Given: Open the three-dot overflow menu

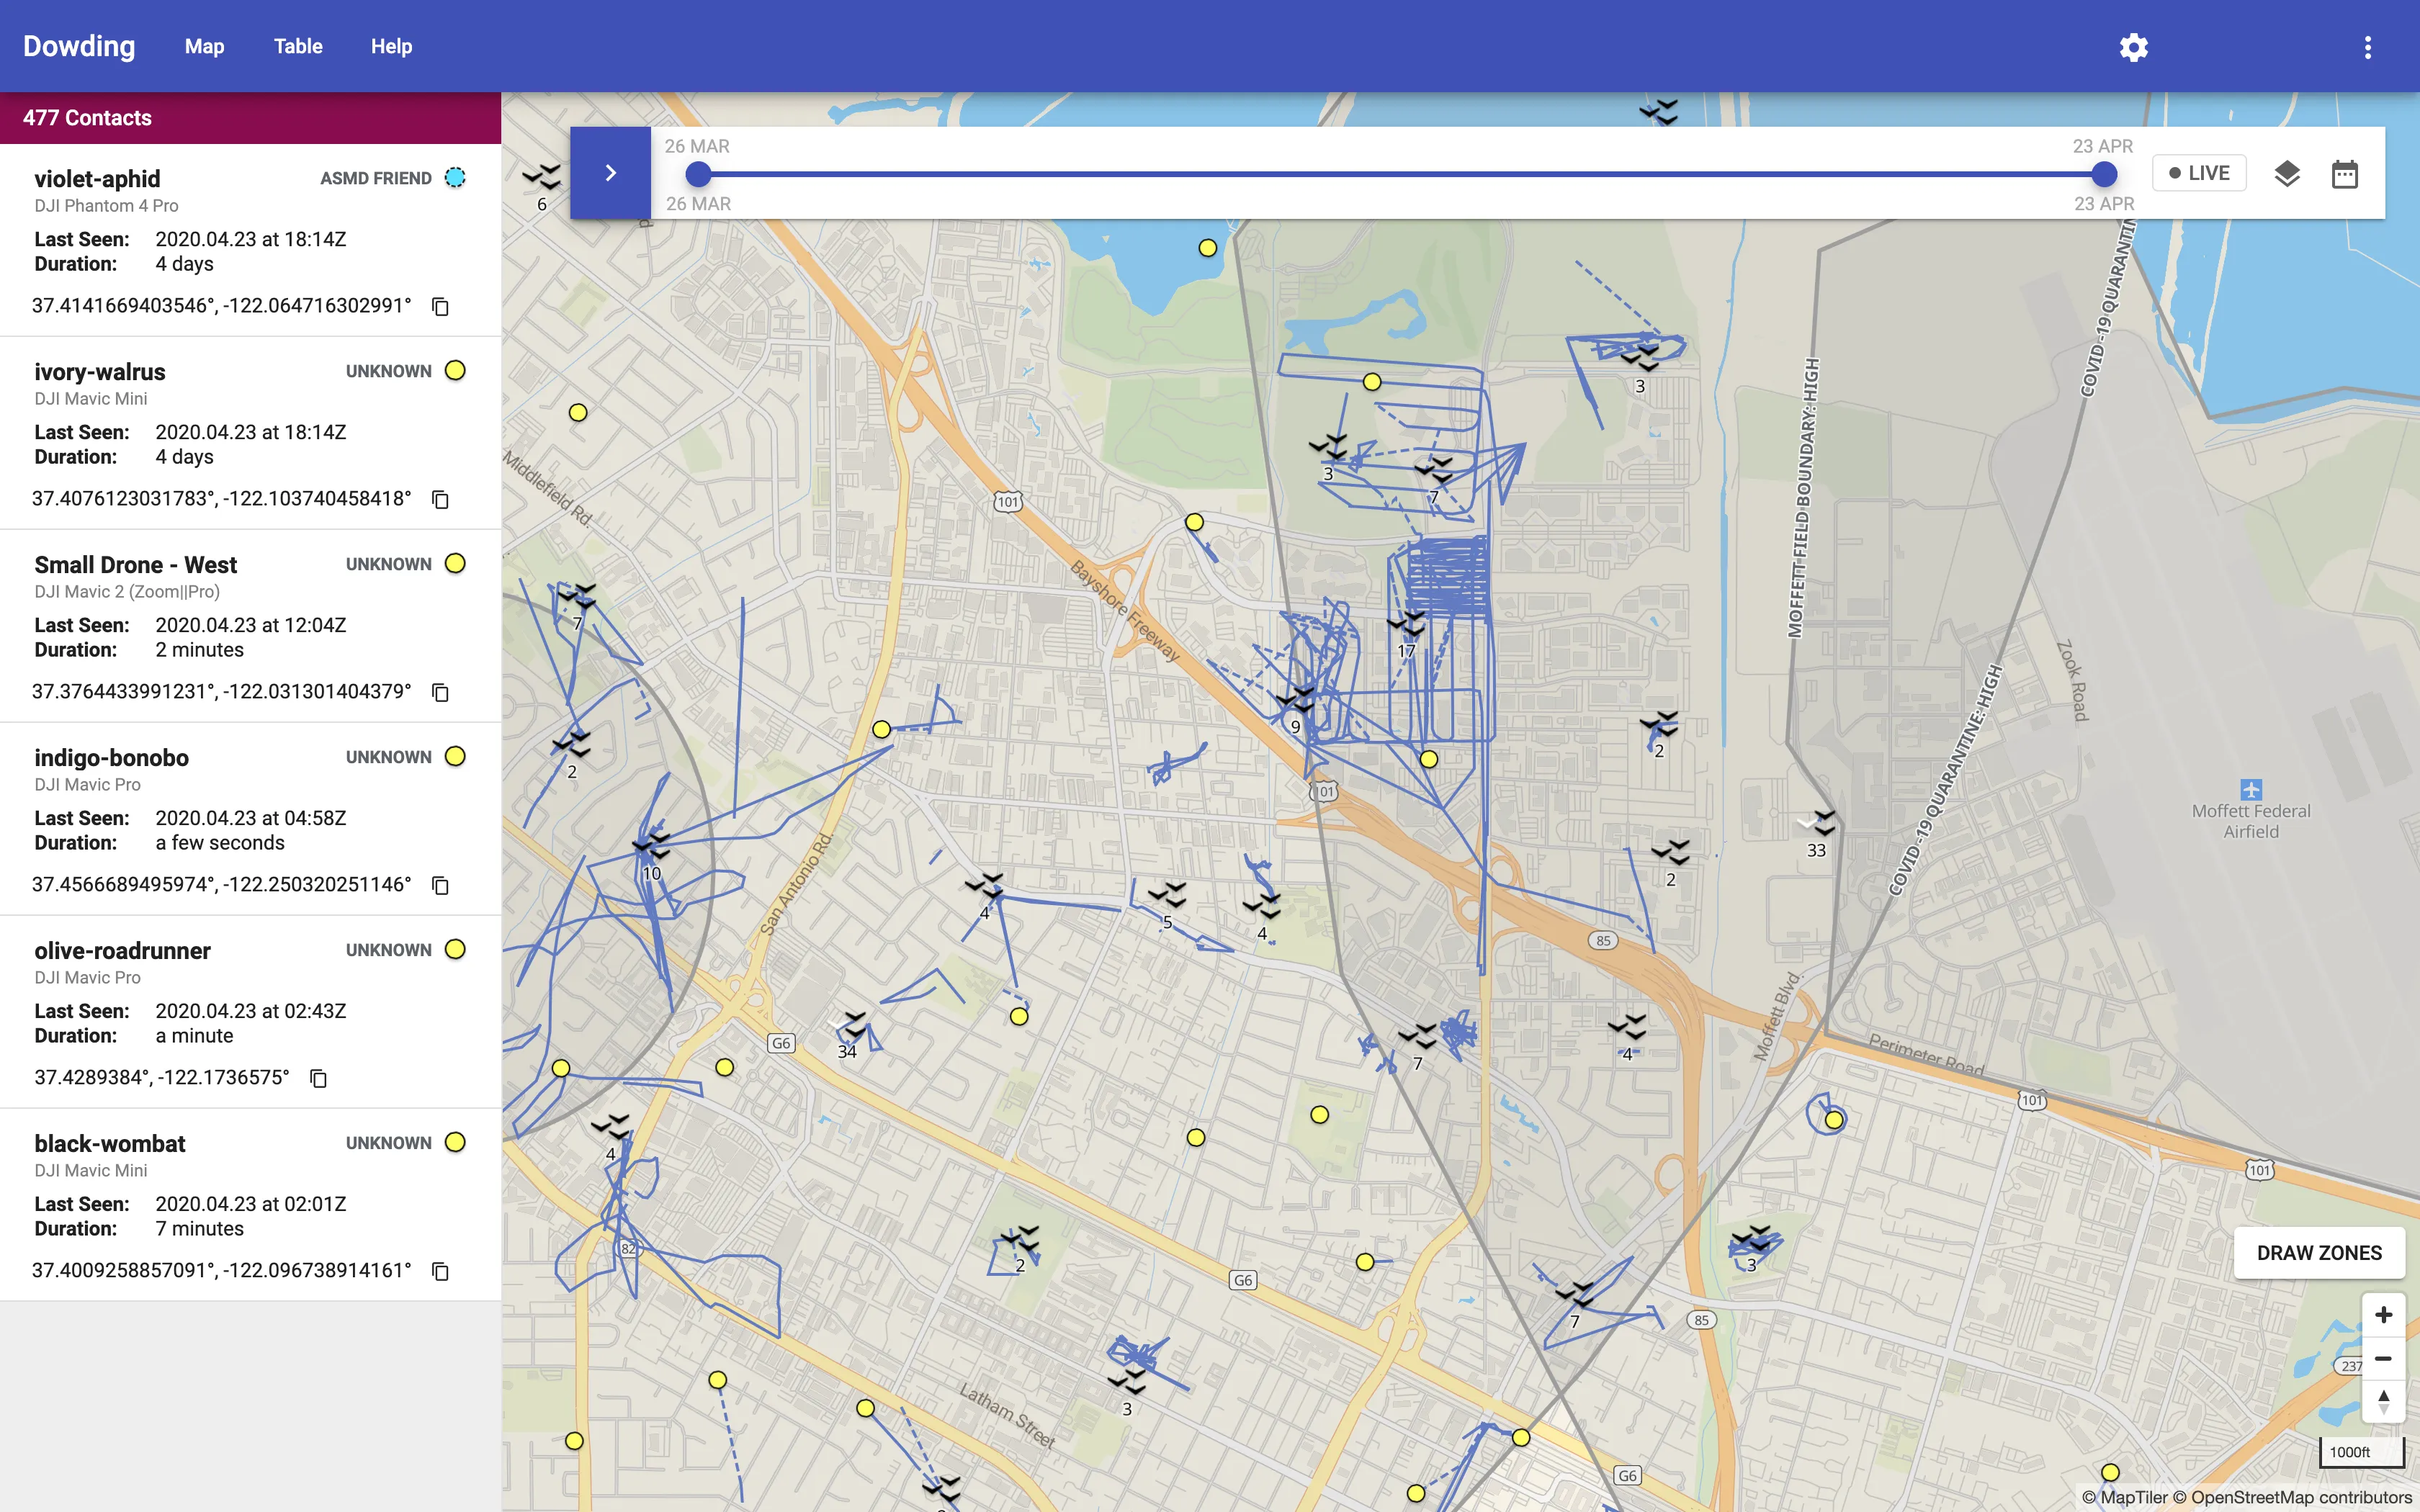Looking at the screenshot, I should click(2367, 47).
